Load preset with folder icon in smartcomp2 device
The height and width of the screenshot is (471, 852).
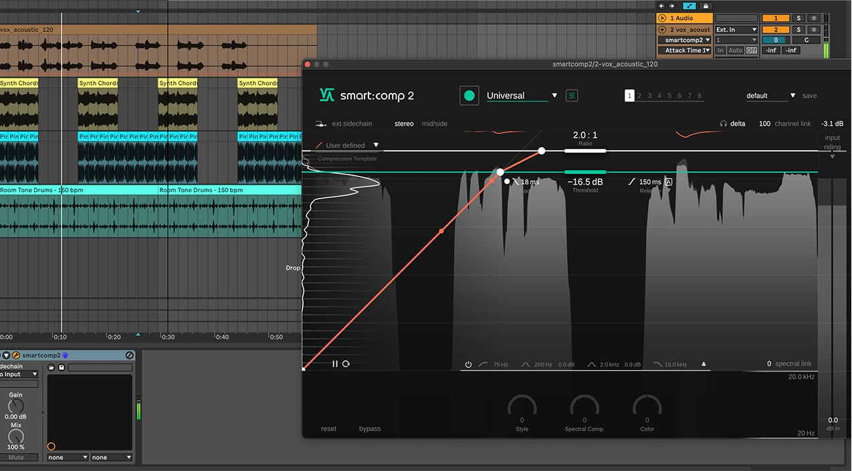point(51,367)
